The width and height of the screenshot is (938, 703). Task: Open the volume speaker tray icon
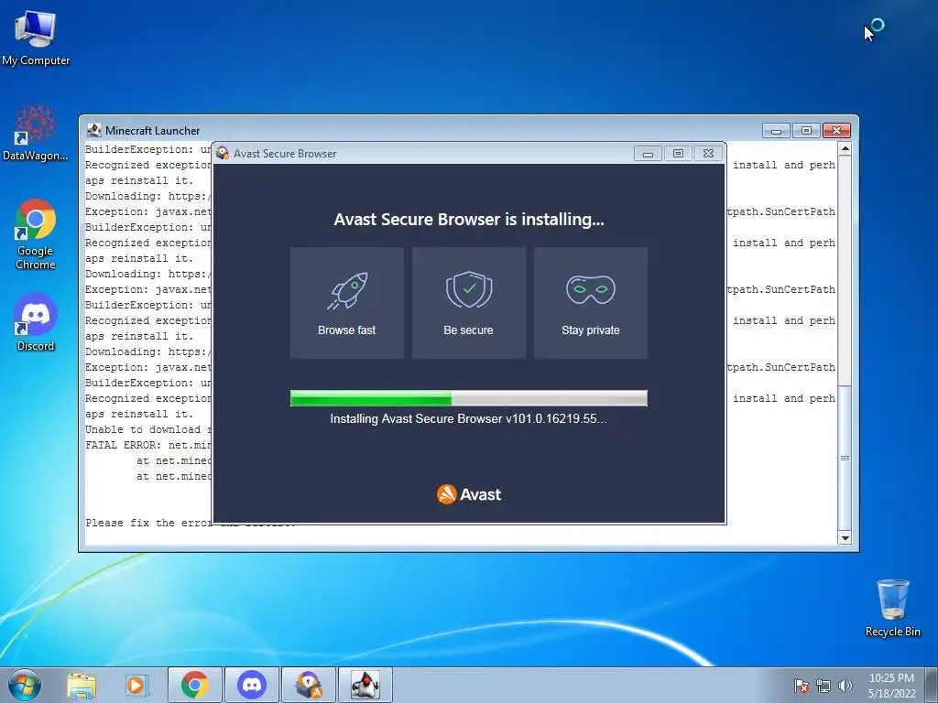845,686
